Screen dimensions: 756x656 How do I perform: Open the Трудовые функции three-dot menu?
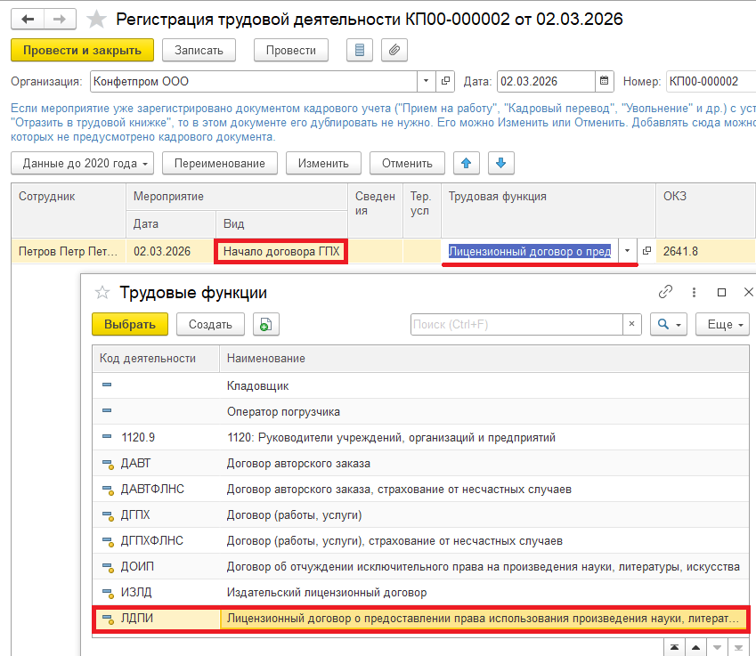click(x=694, y=292)
